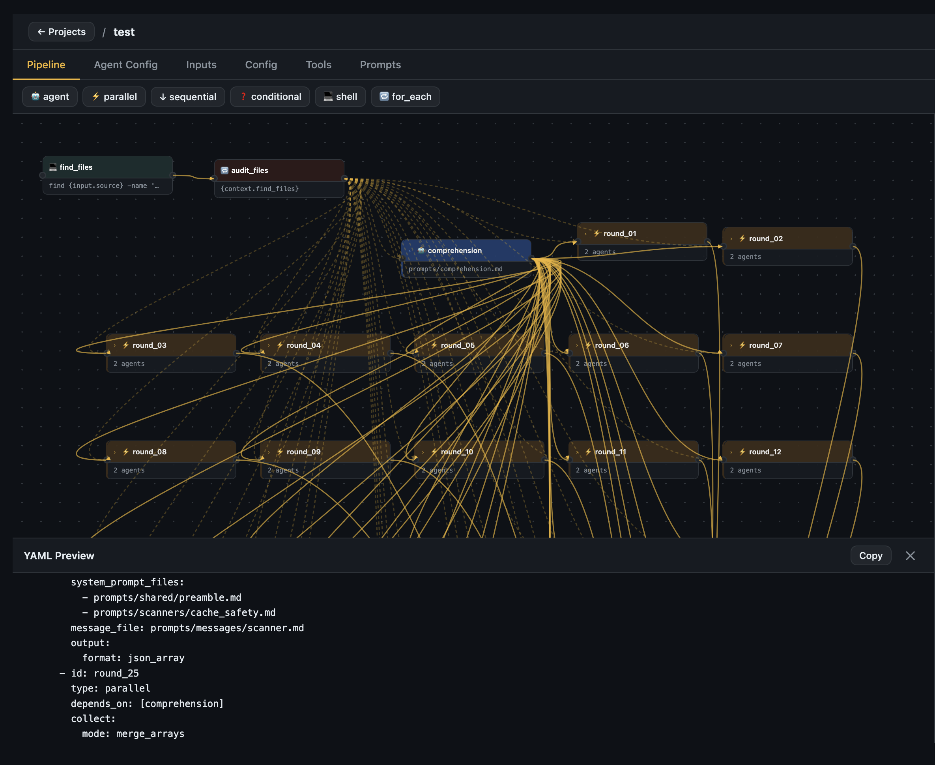Switch to the Inputs tab
The width and height of the screenshot is (935, 765).
point(201,65)
